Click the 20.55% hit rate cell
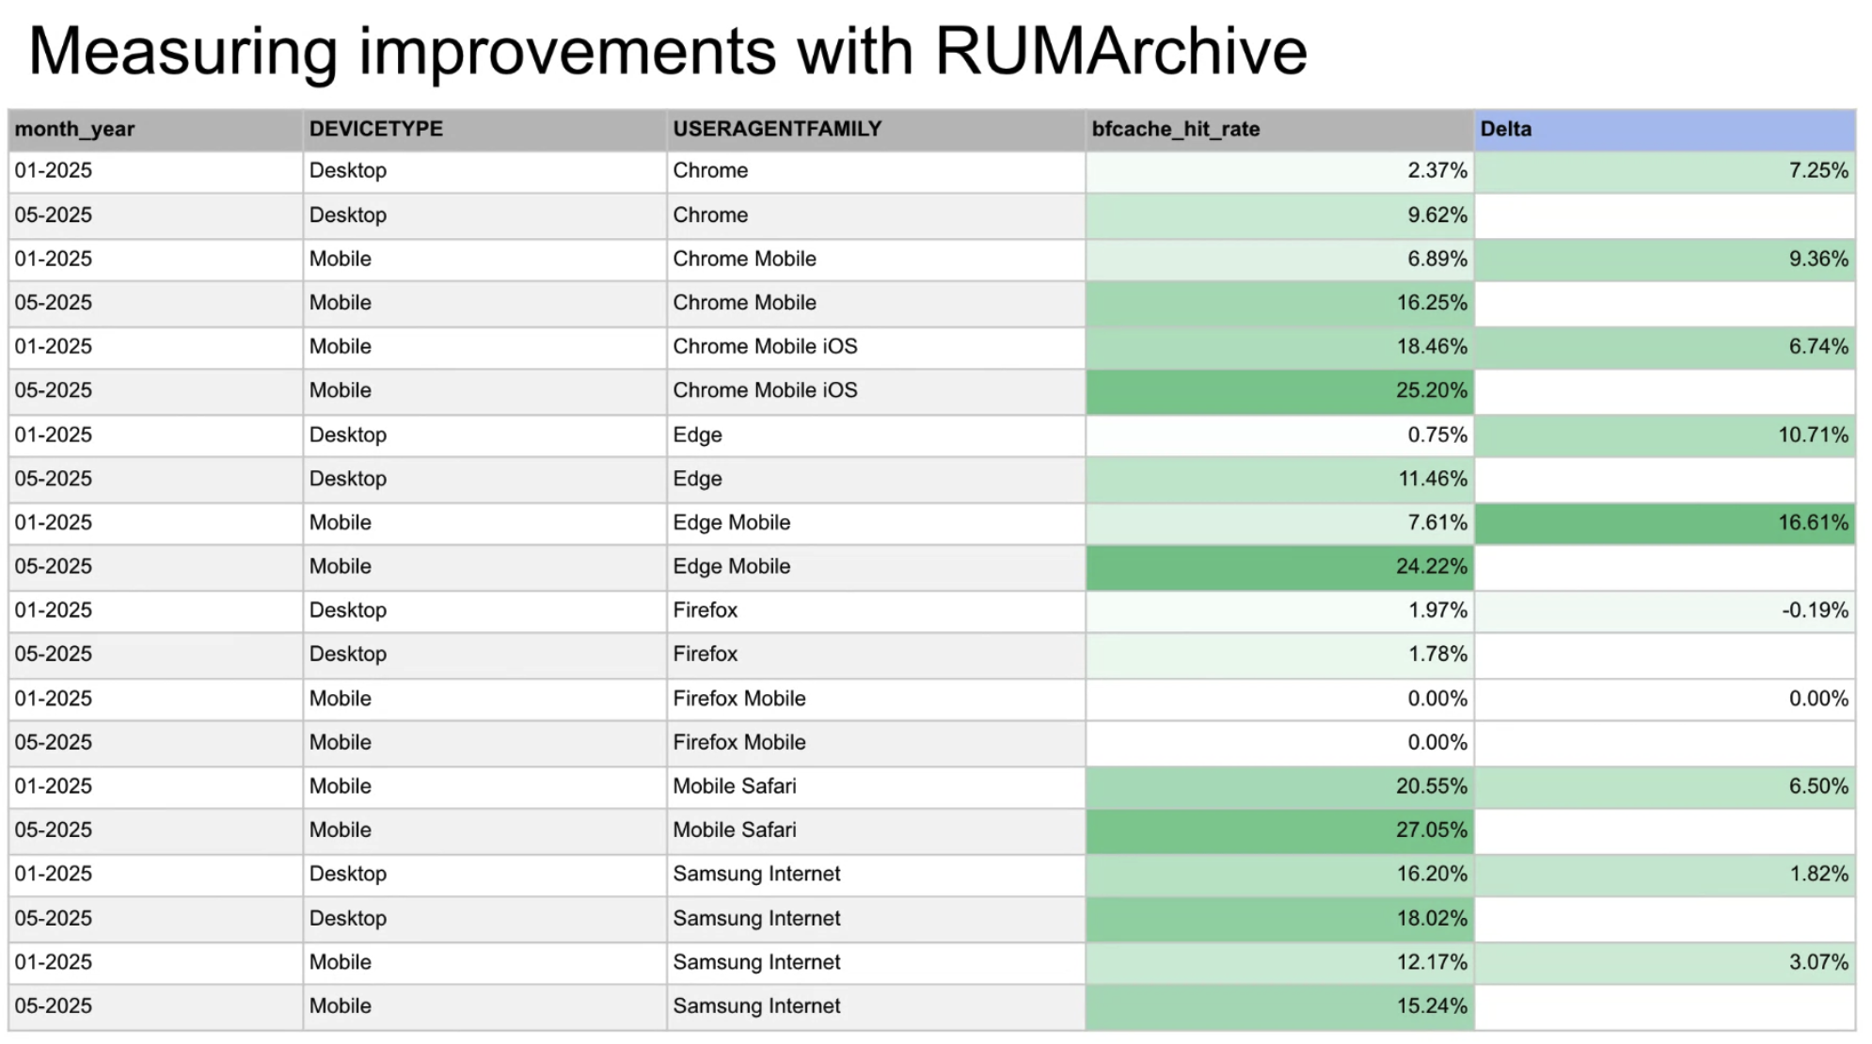Image resolution: width=1872 pixels, height=1044 pixels. 1279,786
